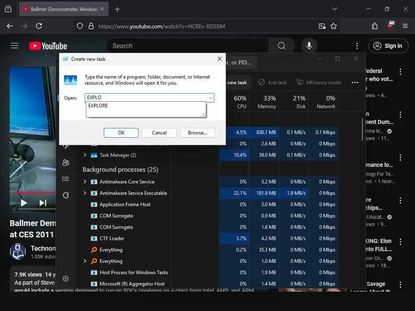Sort processes by Network column

[x=326, y=102]
